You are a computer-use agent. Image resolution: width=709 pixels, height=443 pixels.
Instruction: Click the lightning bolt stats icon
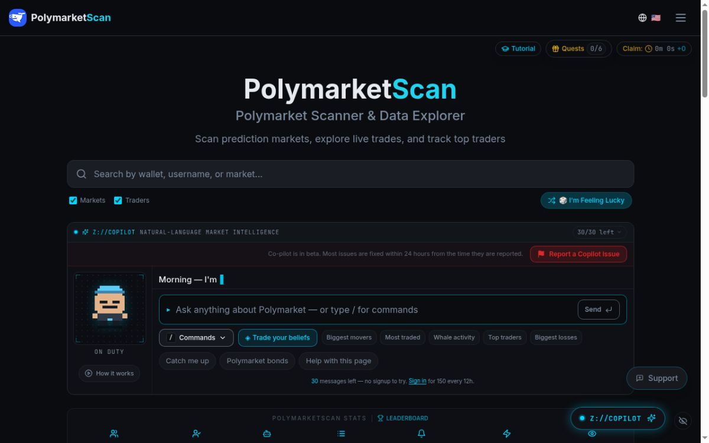(x=506, y=434)
